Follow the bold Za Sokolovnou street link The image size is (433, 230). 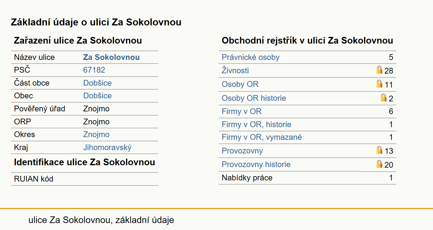(x=111, y=57)
